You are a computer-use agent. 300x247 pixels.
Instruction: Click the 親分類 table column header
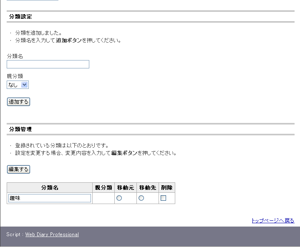pos(103,188)
